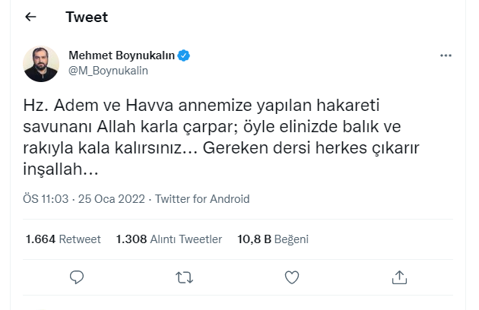The image size is (479, 310).
Task: Like the tweet with the heart icon
Action: point(292,277)
